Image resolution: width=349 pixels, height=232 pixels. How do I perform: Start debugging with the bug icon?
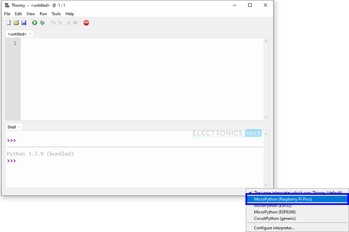(42, 23)
